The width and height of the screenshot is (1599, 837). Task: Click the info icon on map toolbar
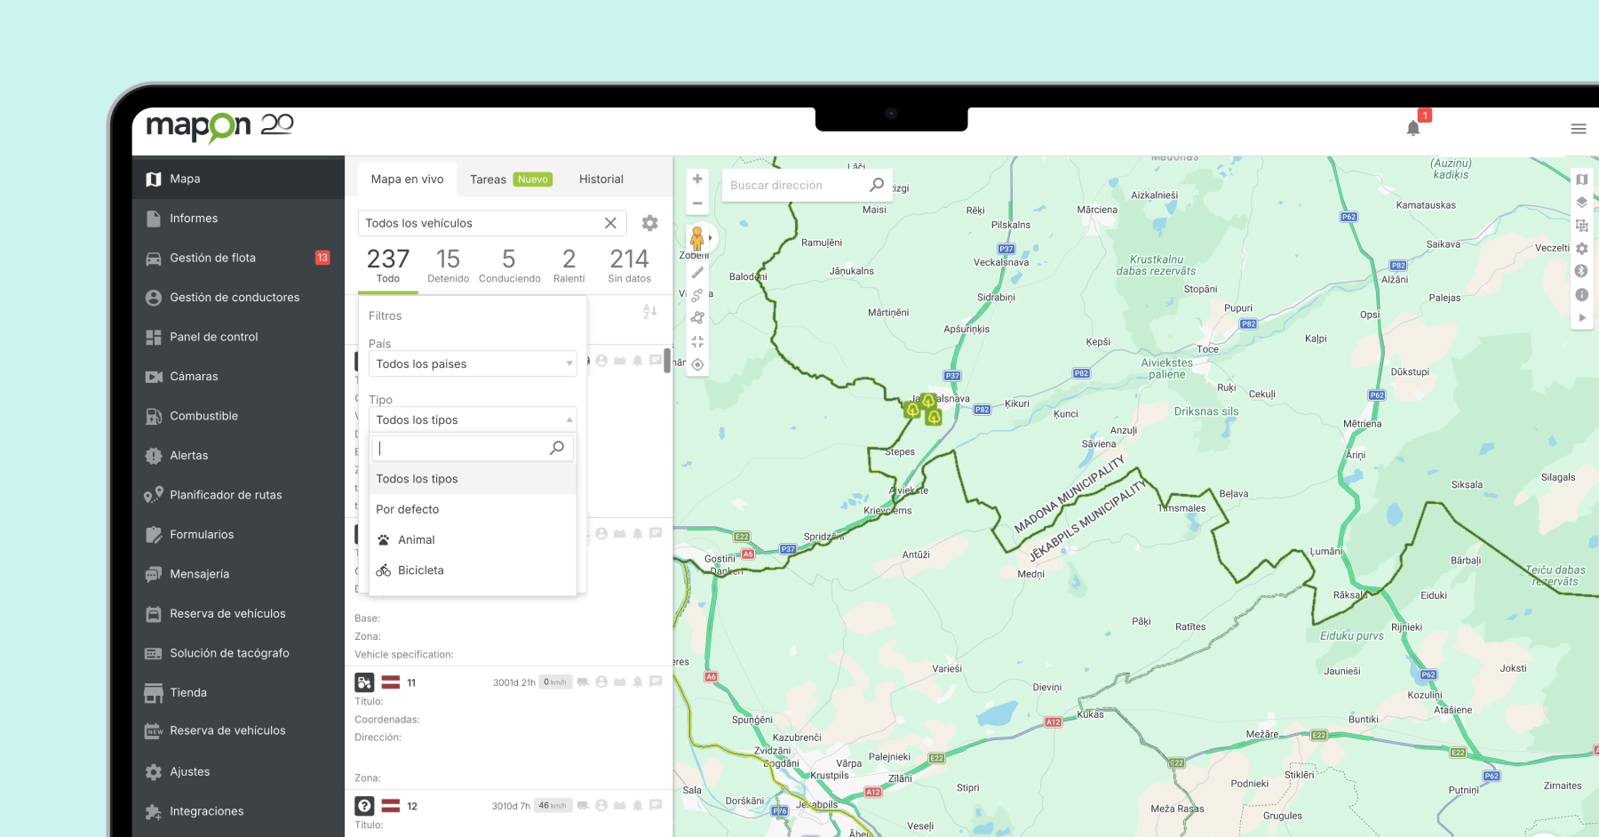pyautogui.click(x=1582, y=295)
